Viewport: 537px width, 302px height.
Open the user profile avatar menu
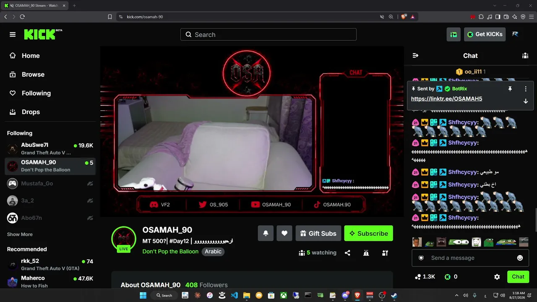click(515, 34)
